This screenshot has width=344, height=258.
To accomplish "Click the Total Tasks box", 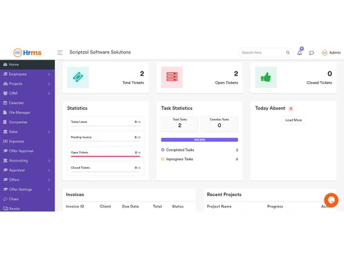I will point(180,124).
